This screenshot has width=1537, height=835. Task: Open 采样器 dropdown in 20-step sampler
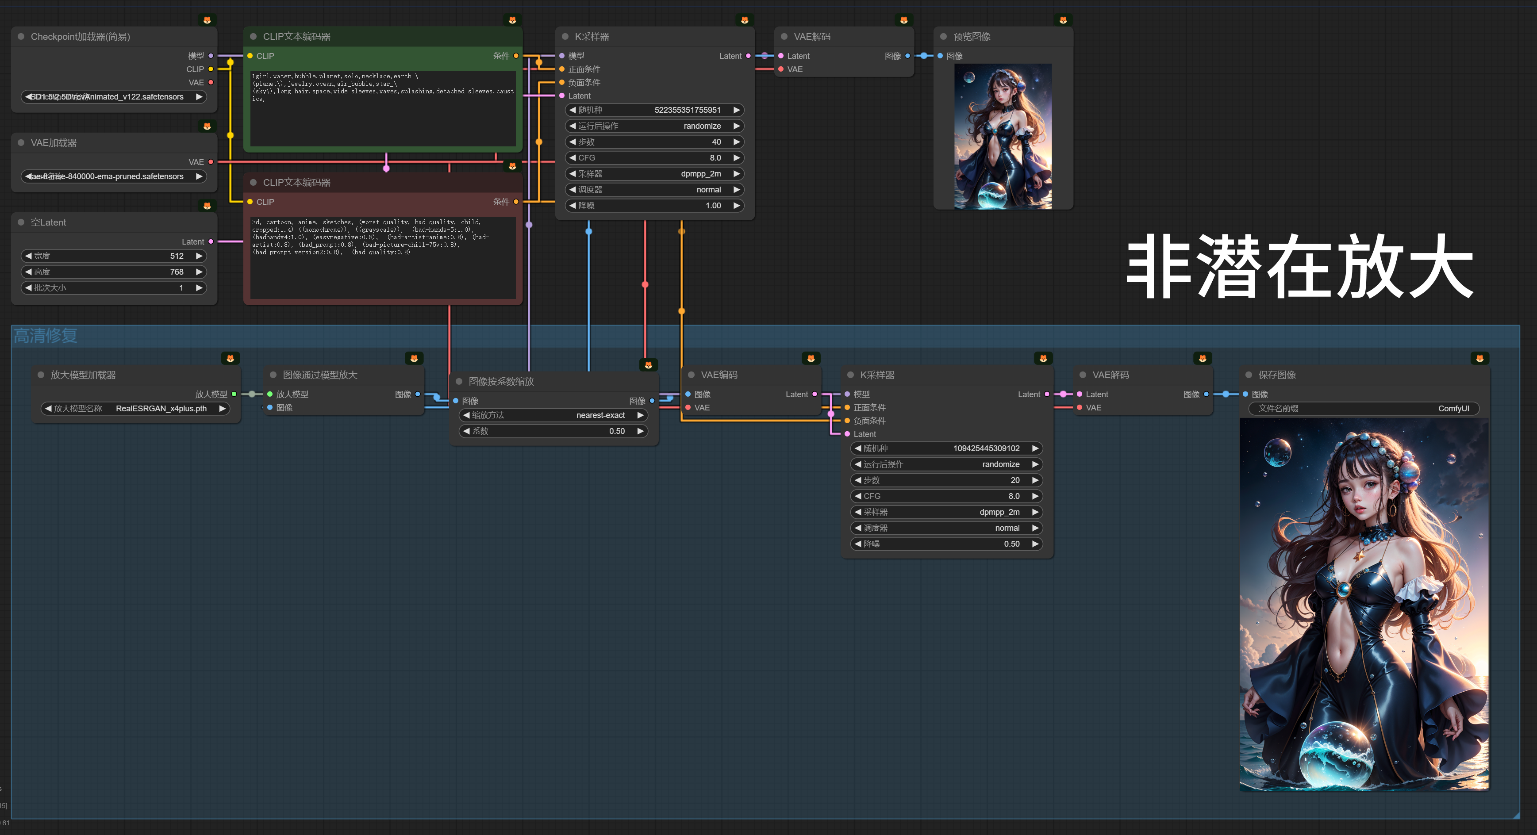point(946,512)
